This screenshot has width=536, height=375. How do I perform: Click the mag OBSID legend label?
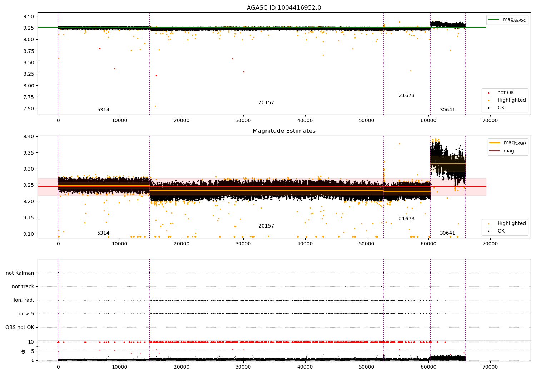(x=515, y=143)
